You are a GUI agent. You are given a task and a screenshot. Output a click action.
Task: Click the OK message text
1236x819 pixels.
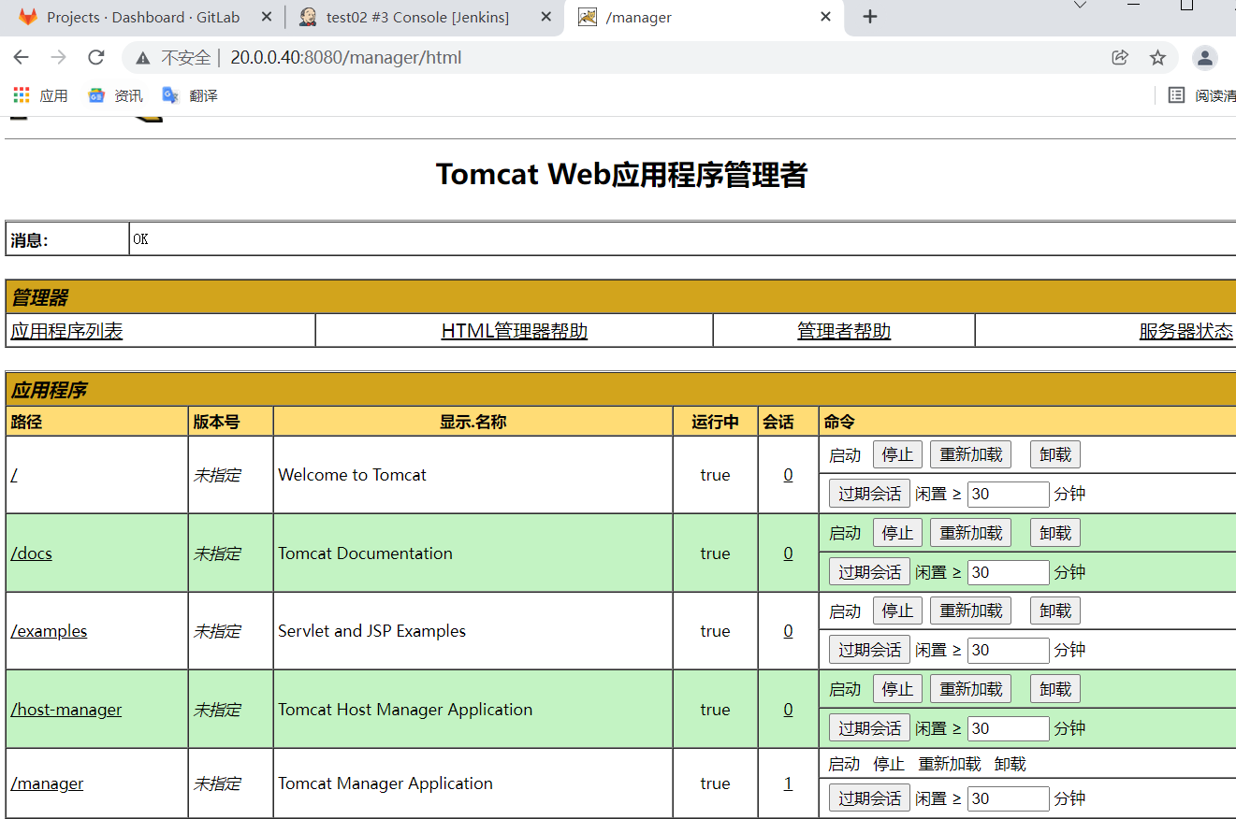(140, 239)
